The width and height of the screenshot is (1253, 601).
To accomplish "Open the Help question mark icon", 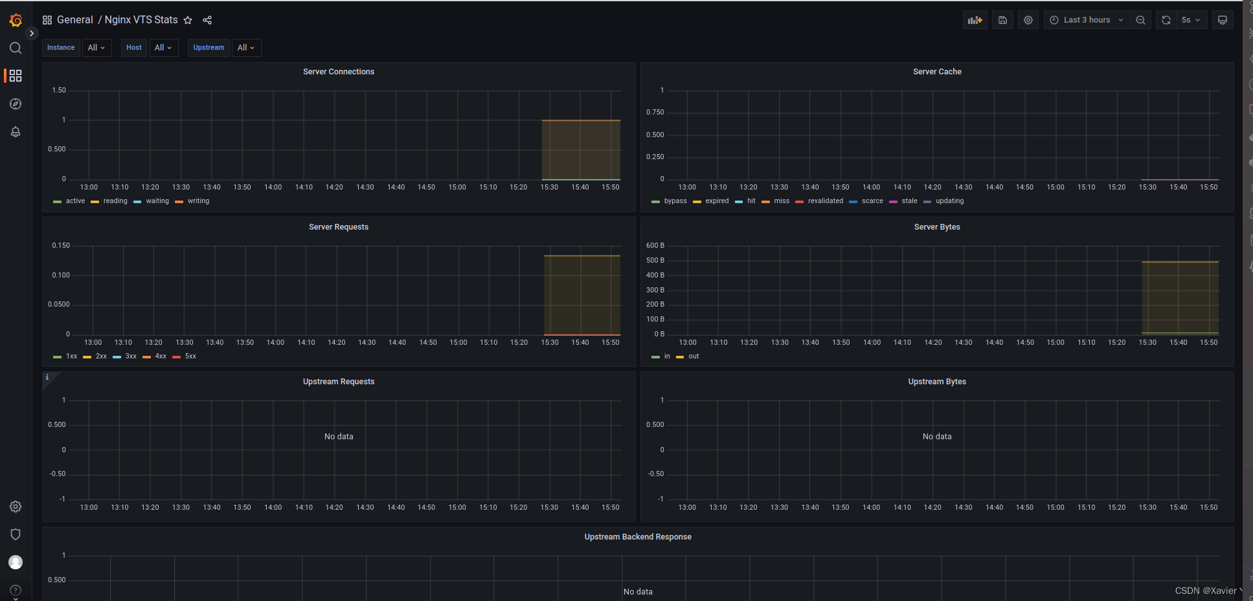I will (x=16, y=590).
